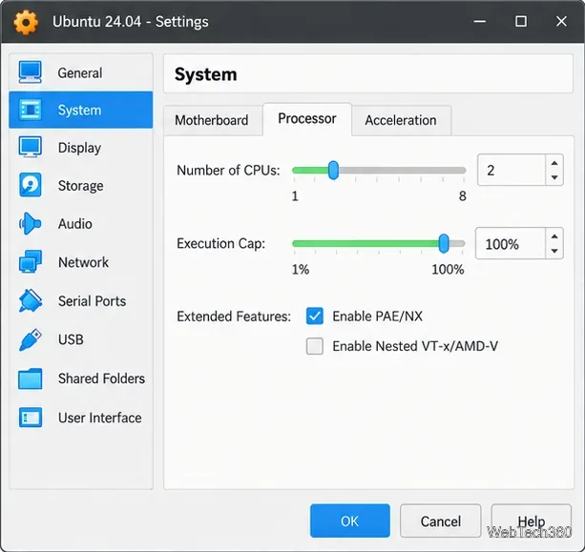This screenshot has width=585, height=552.
Task: Click the Execution Cap field showing 100%
Action: tap(511, 243)
